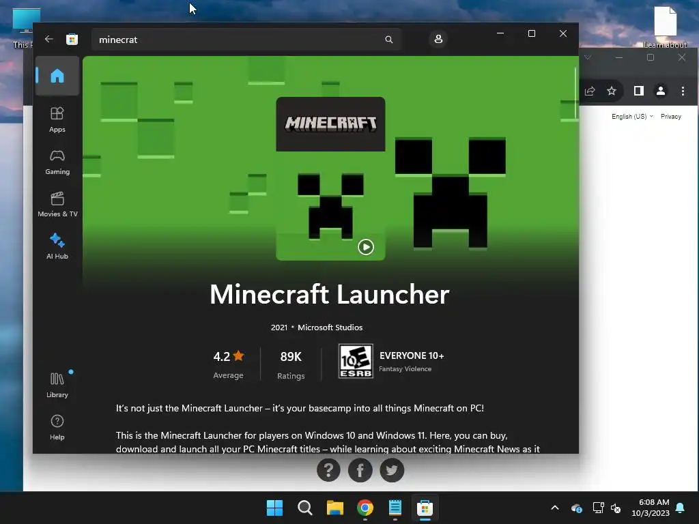Maximize the Microsoft Store window

tap(531, 33)
